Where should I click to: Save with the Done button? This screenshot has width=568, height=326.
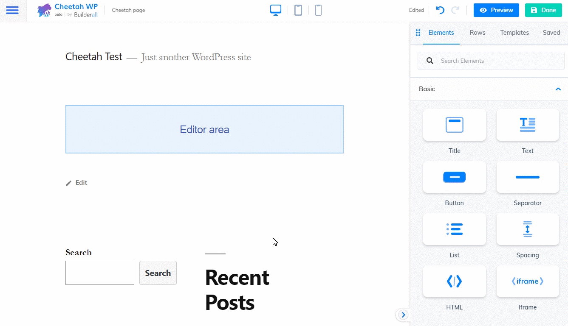click(543, 10)
